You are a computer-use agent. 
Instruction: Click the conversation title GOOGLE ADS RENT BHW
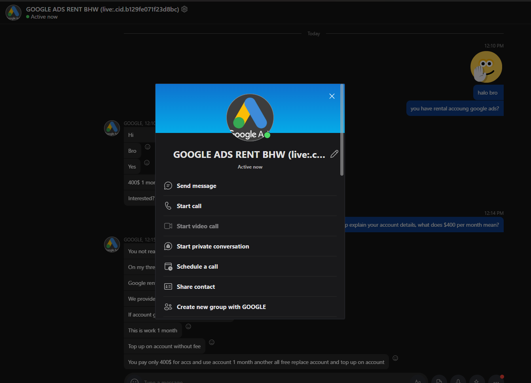102,9
